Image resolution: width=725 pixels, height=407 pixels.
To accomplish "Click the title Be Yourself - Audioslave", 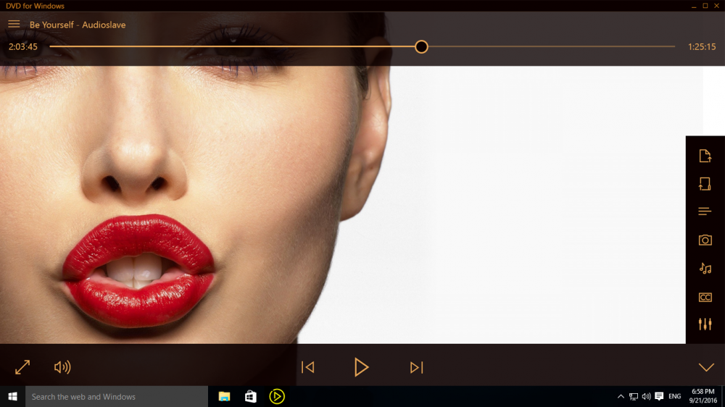I will (x=78, y=25).
